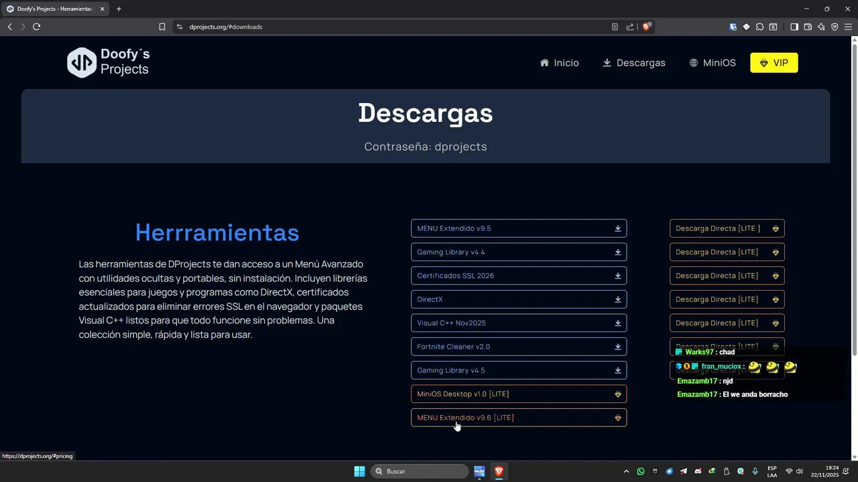This screenshot has height=482, width=858.
Task: Open the WhatsApp tray icon
Action: [641, 471]
